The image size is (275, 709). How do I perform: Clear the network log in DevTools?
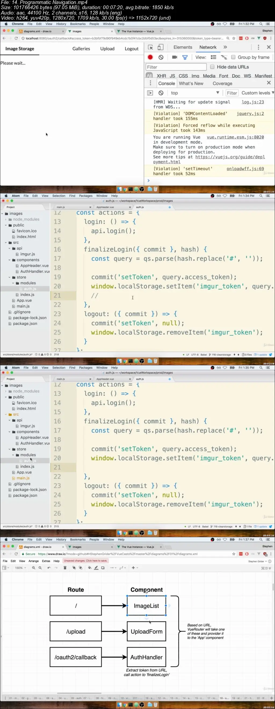[161, 57]
